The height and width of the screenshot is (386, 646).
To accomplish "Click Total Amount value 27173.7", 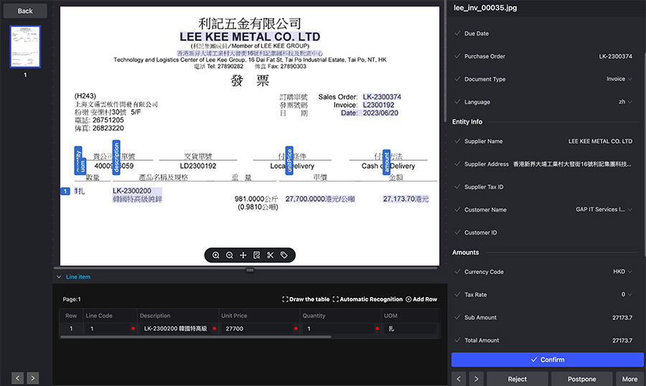I will pos(622,340).
